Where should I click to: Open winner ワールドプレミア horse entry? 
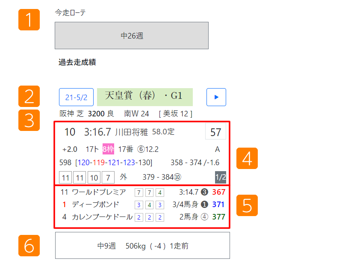99,192
